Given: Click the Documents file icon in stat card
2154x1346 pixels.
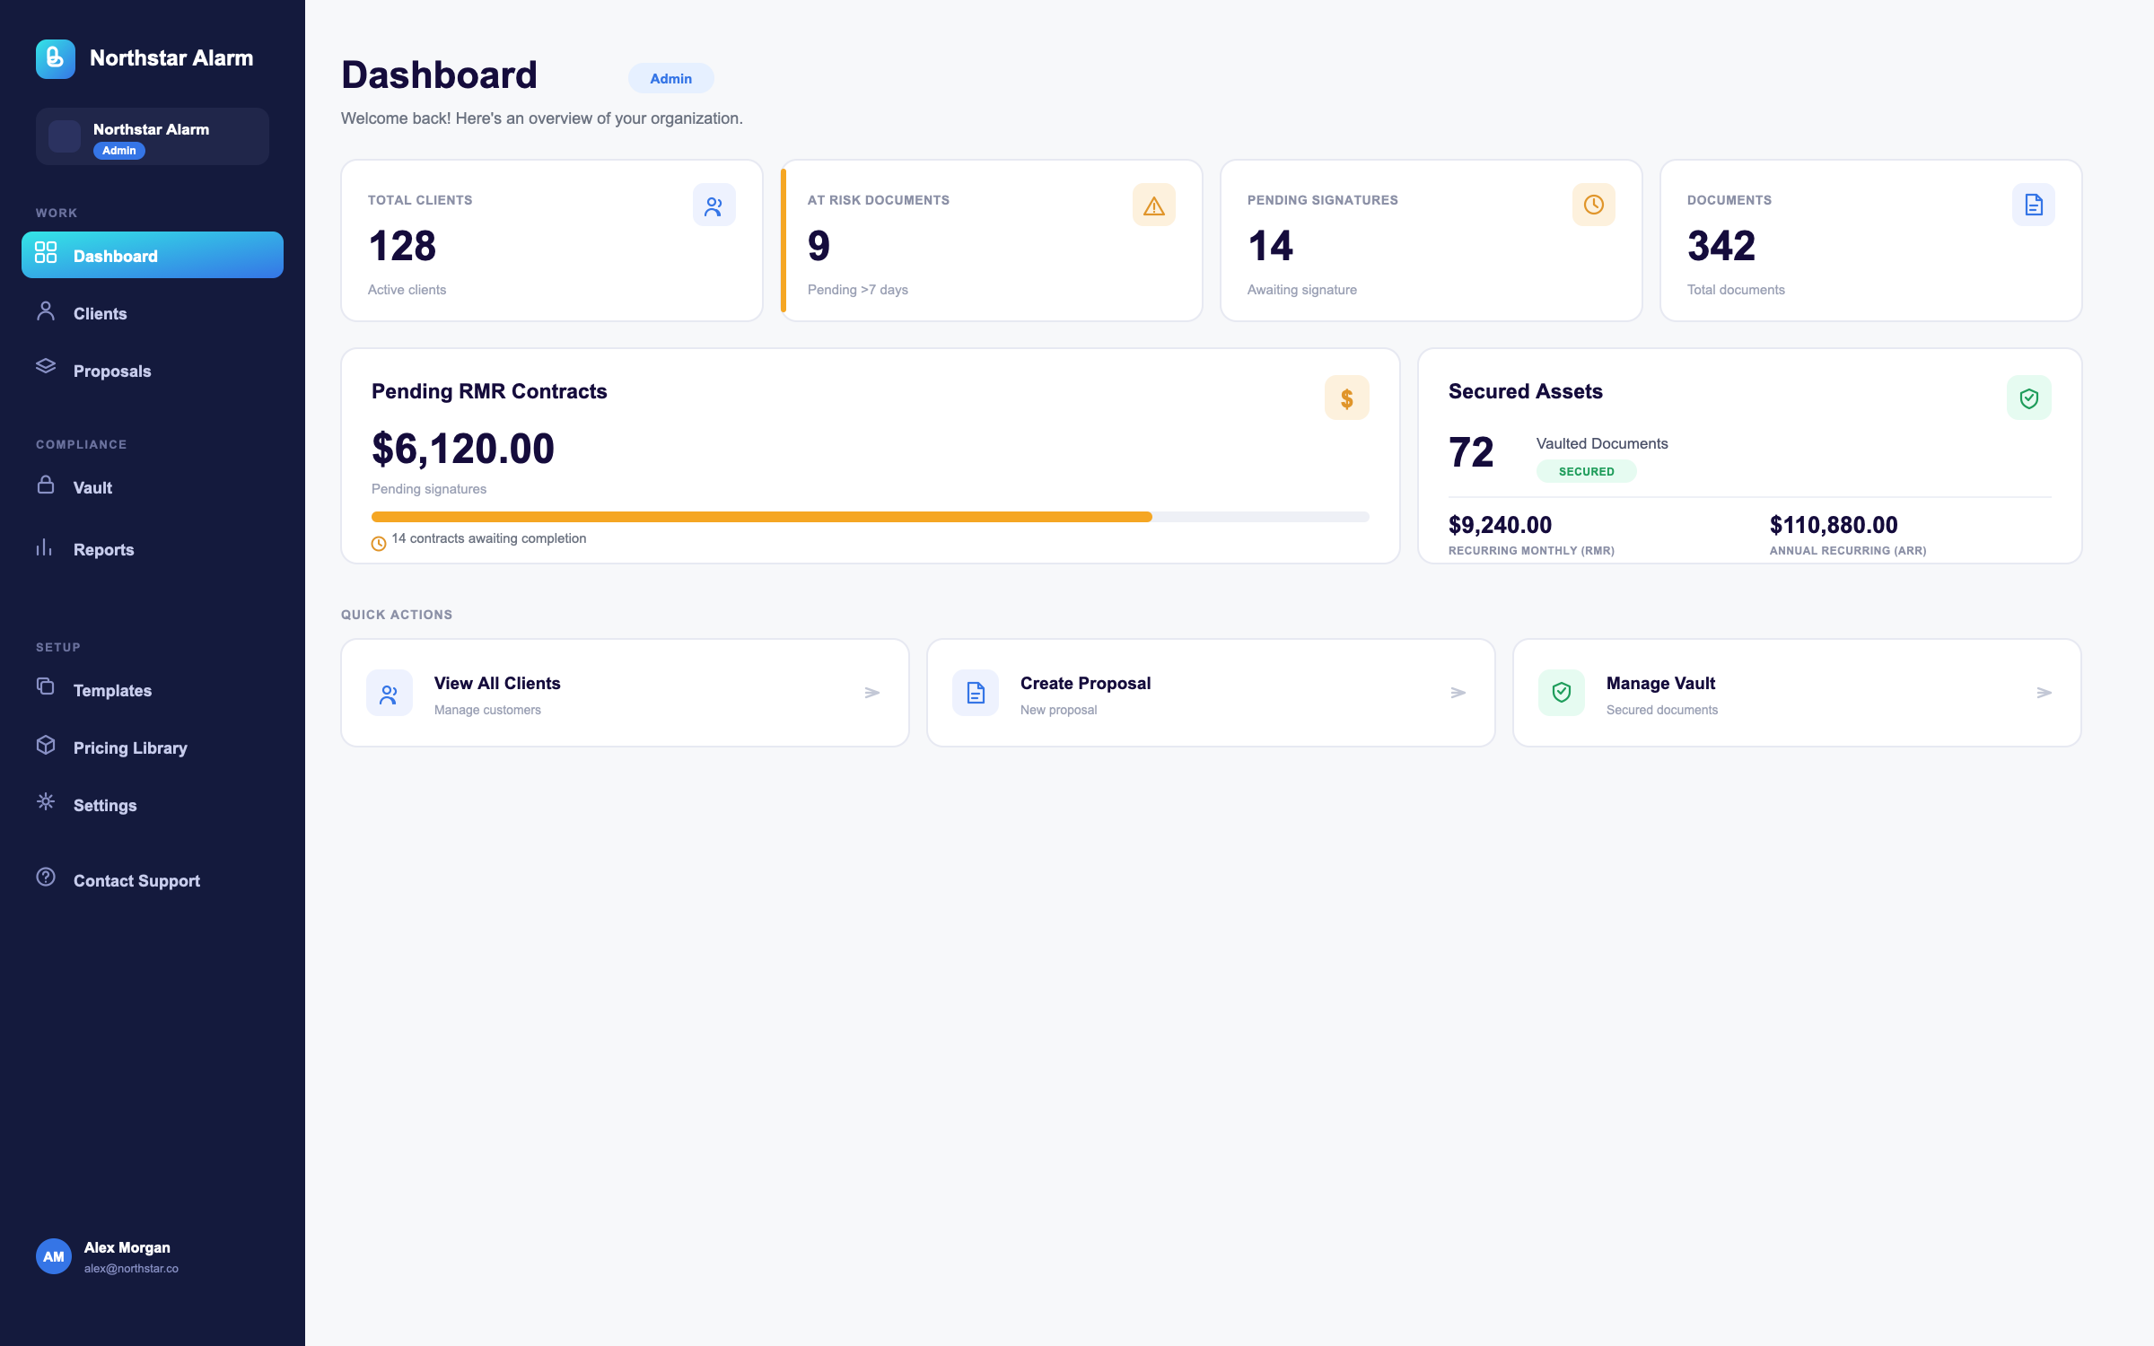Looking at the screenshot, I should tap(2034, 205).
